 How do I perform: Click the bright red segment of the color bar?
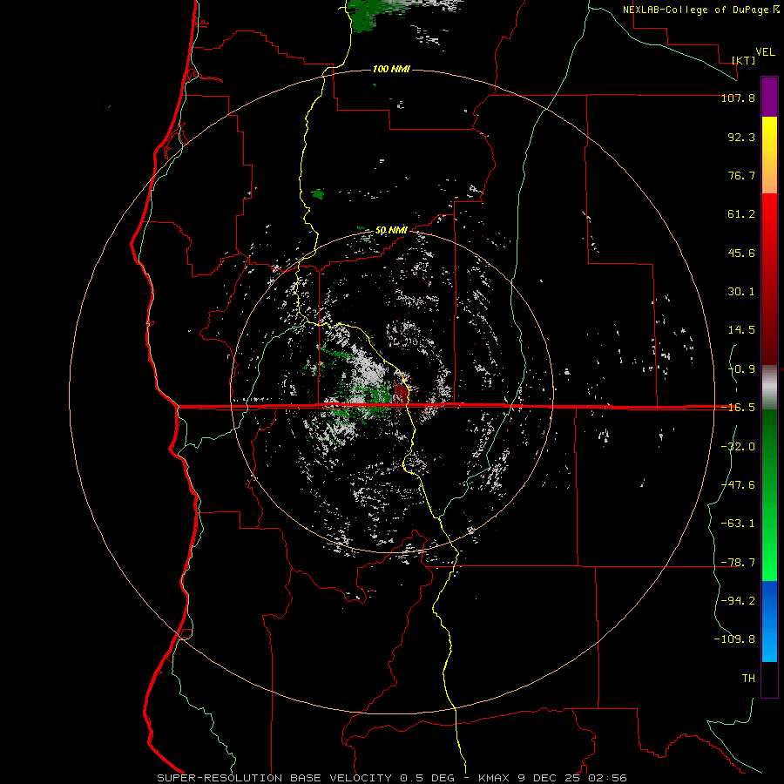tap(769, 215)
